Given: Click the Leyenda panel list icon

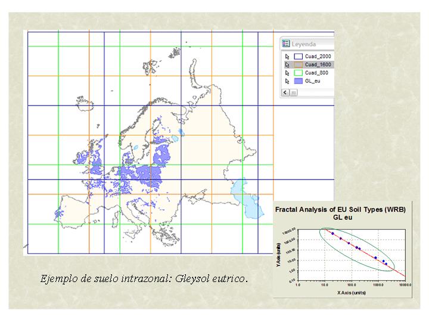Looking at the screenshot, I should tap(287, 44).
